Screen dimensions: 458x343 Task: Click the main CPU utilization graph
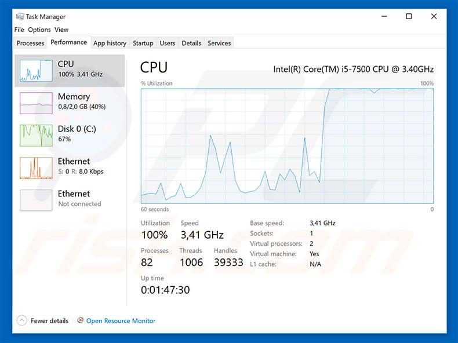[x=287, y=146]
